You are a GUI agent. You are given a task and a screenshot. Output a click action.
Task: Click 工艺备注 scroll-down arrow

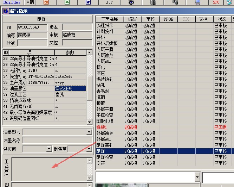pyautogui.click(x=89, y=178)
